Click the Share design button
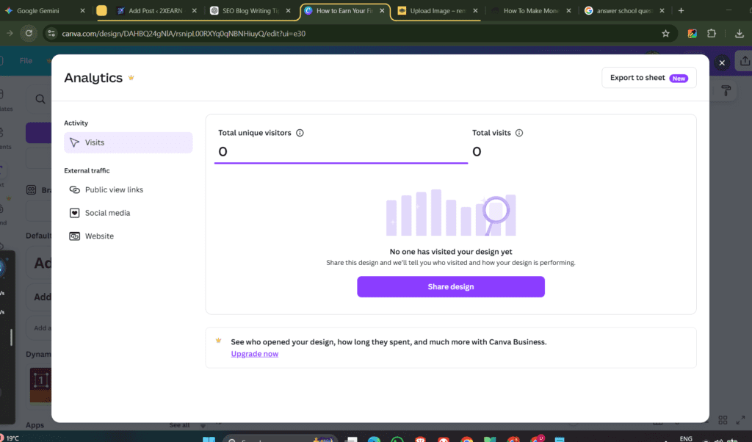Image resolution: width=752 pixels, height=442 pixels. 450,286
